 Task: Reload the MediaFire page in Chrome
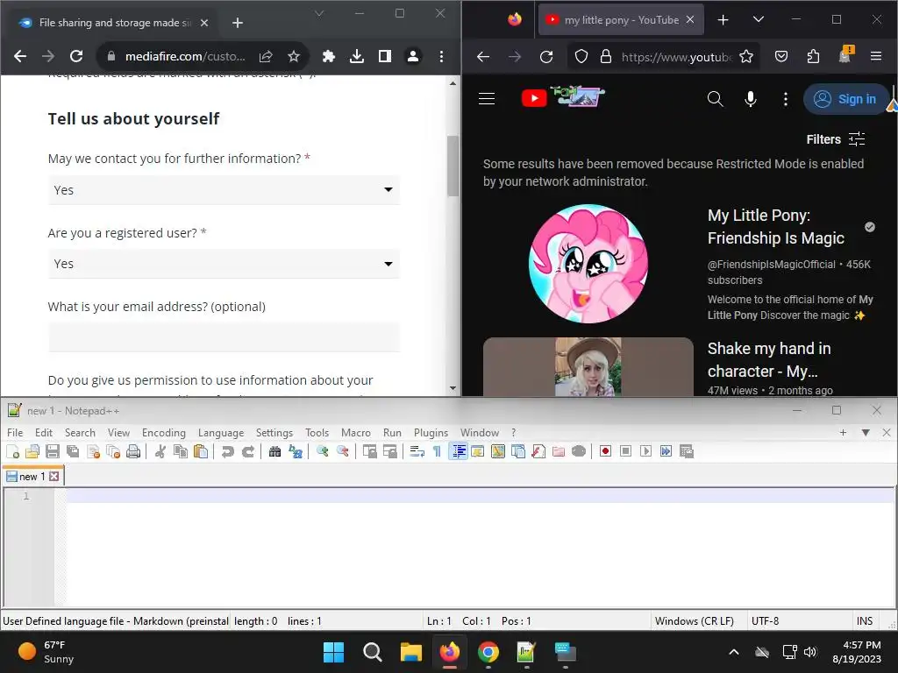click(x=76, y=56)
